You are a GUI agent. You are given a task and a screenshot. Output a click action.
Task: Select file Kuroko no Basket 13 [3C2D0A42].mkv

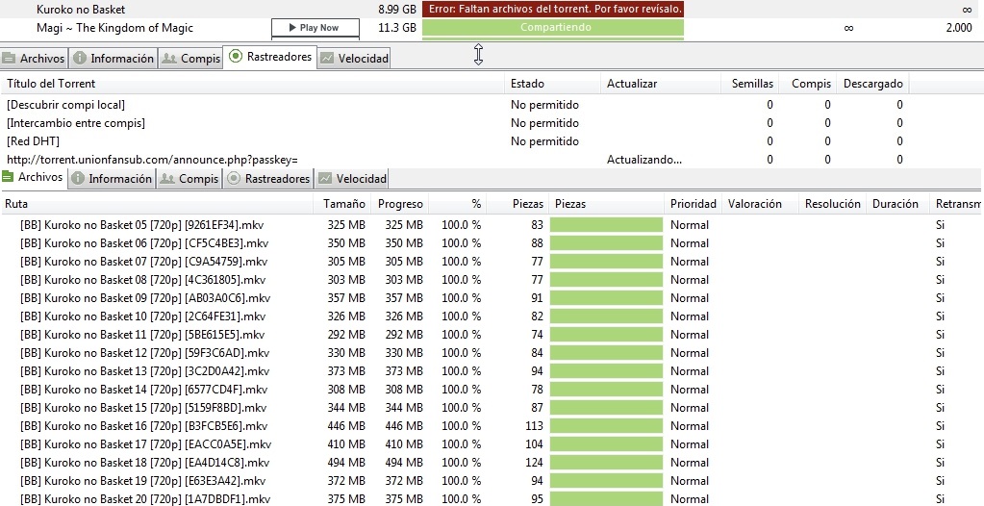(x=145, y=370)
